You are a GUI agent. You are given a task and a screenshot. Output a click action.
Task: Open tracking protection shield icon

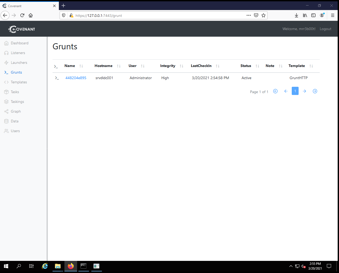(x=64, y=16)
